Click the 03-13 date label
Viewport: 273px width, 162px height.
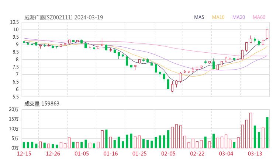tap(255, 154)
